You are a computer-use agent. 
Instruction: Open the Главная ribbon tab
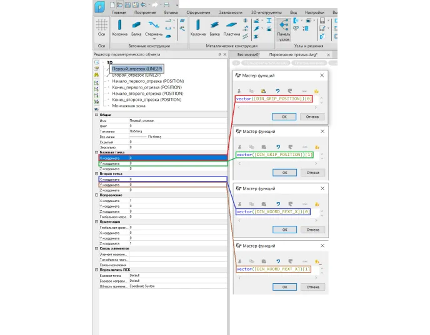coord(119,12)
